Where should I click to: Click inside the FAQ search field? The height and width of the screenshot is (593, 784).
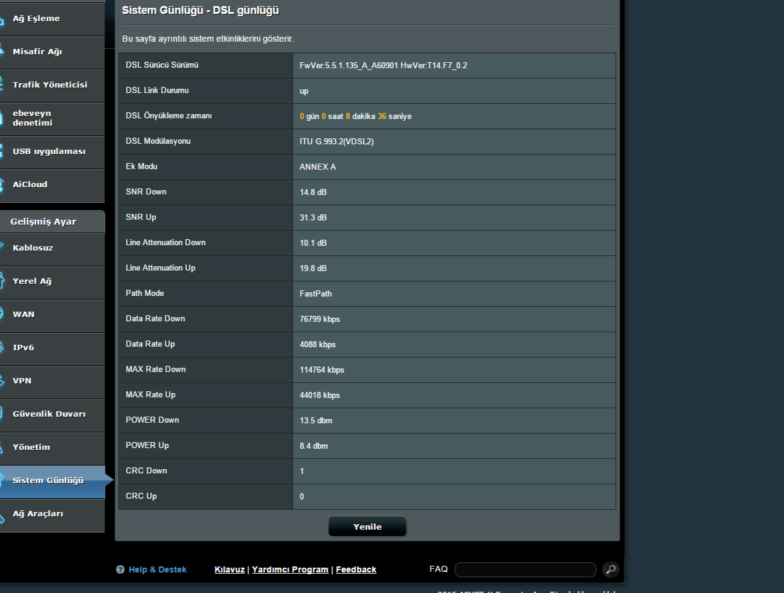point(525,569)
